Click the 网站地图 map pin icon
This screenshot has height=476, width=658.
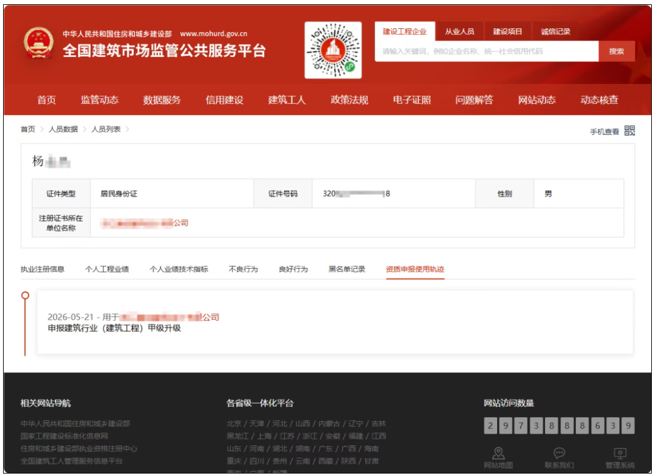click(498, 453)
